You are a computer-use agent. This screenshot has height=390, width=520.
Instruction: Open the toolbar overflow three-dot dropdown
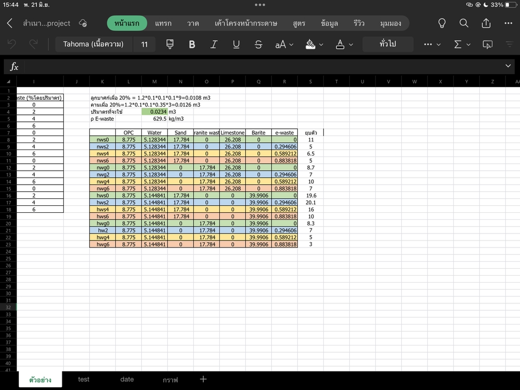tap(432, 44)
